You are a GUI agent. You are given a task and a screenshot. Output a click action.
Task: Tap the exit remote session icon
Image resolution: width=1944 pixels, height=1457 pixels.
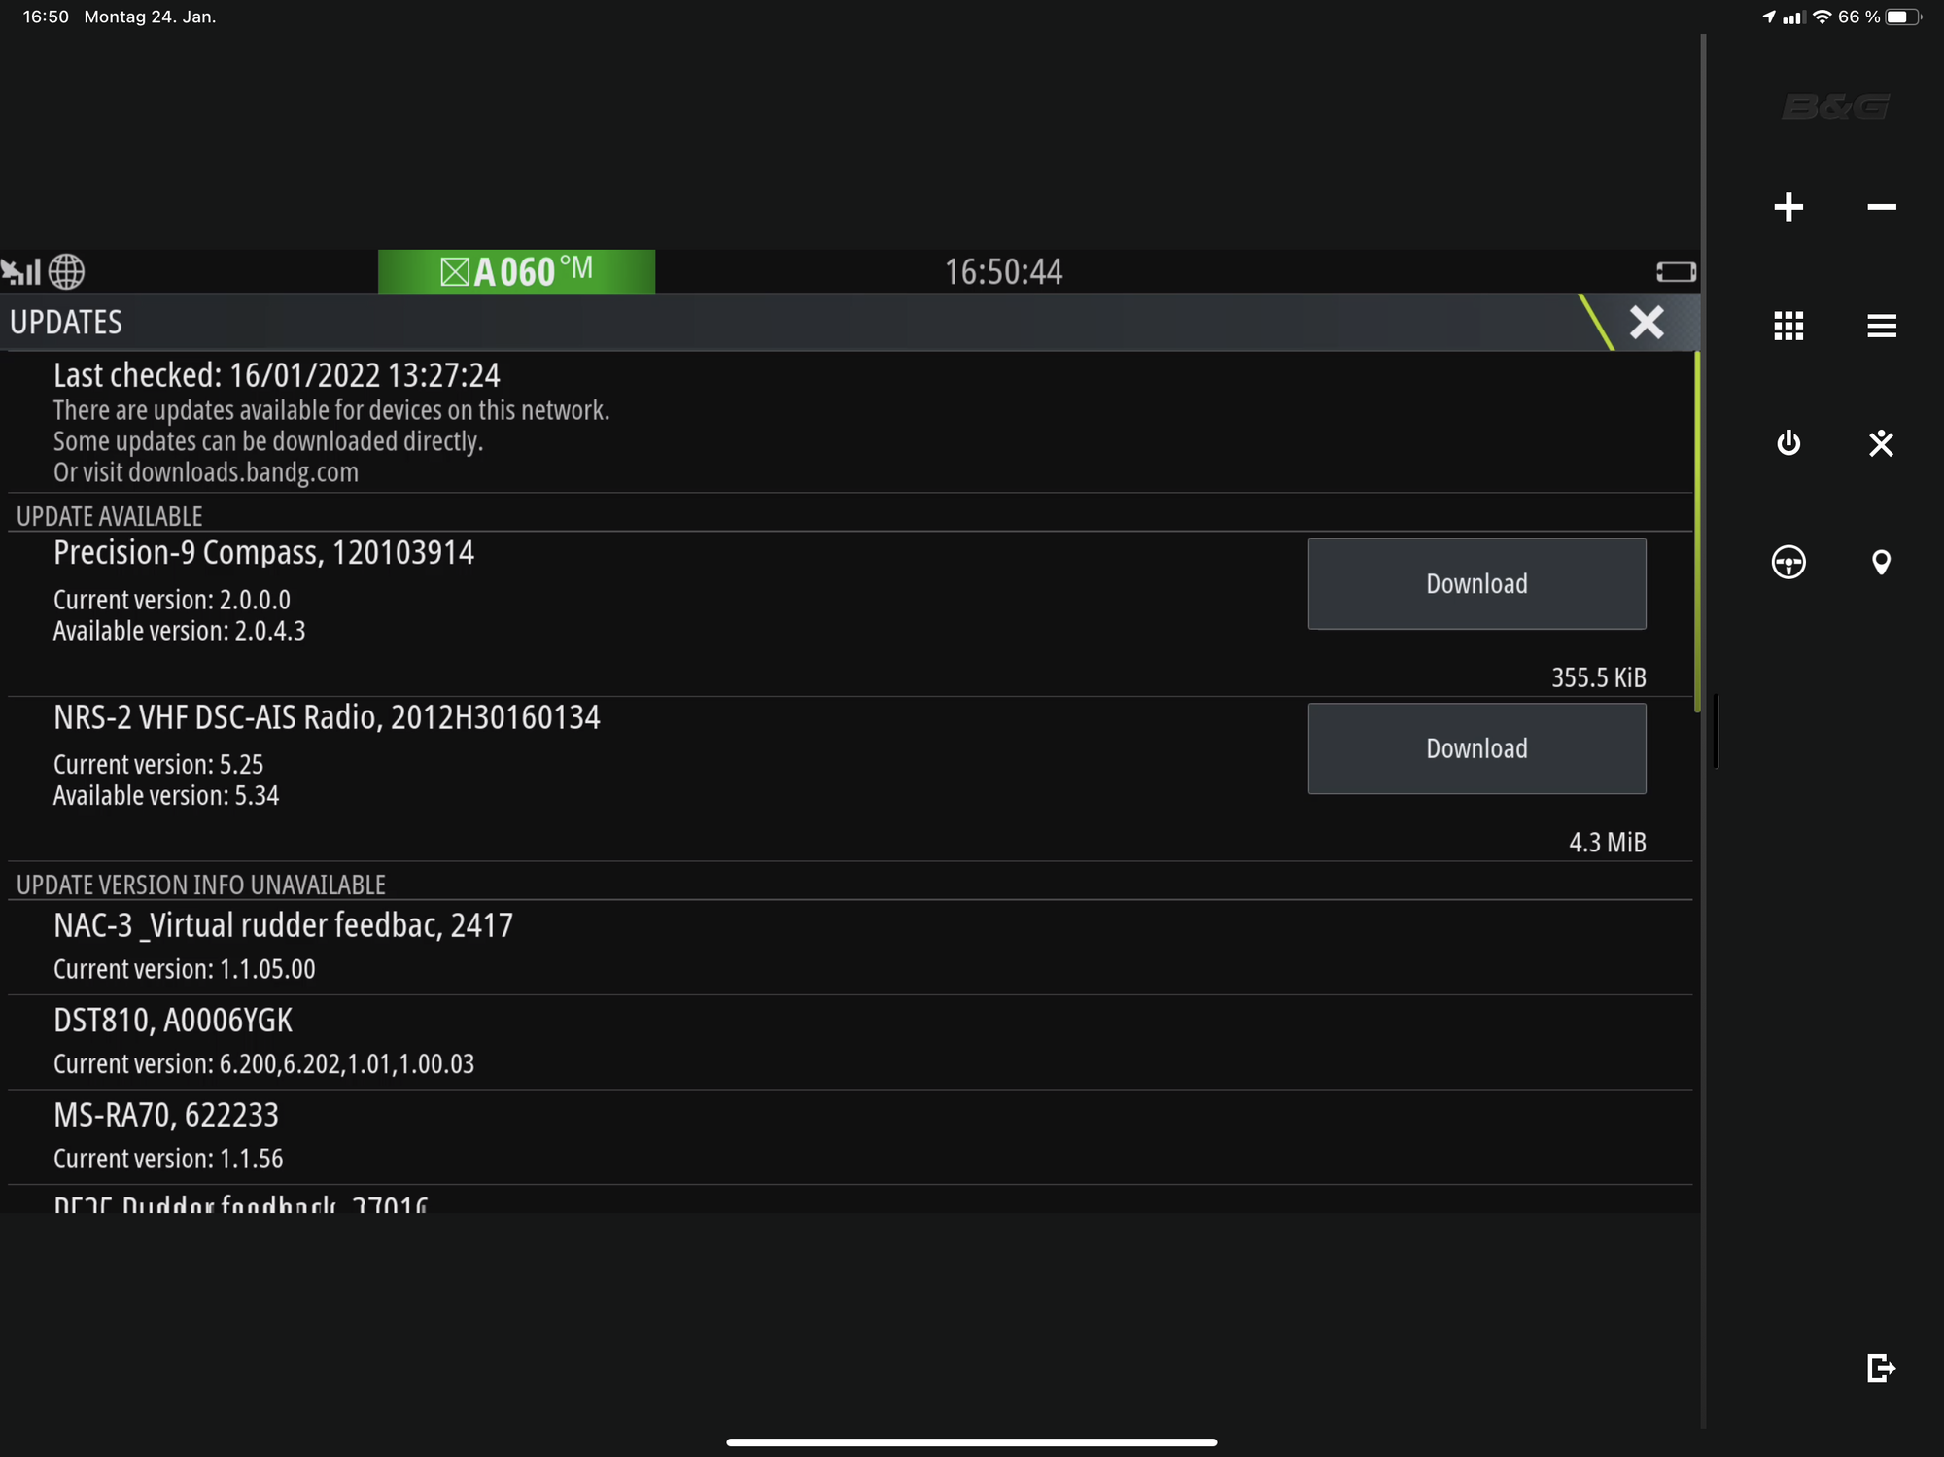pos(1881,1368)
